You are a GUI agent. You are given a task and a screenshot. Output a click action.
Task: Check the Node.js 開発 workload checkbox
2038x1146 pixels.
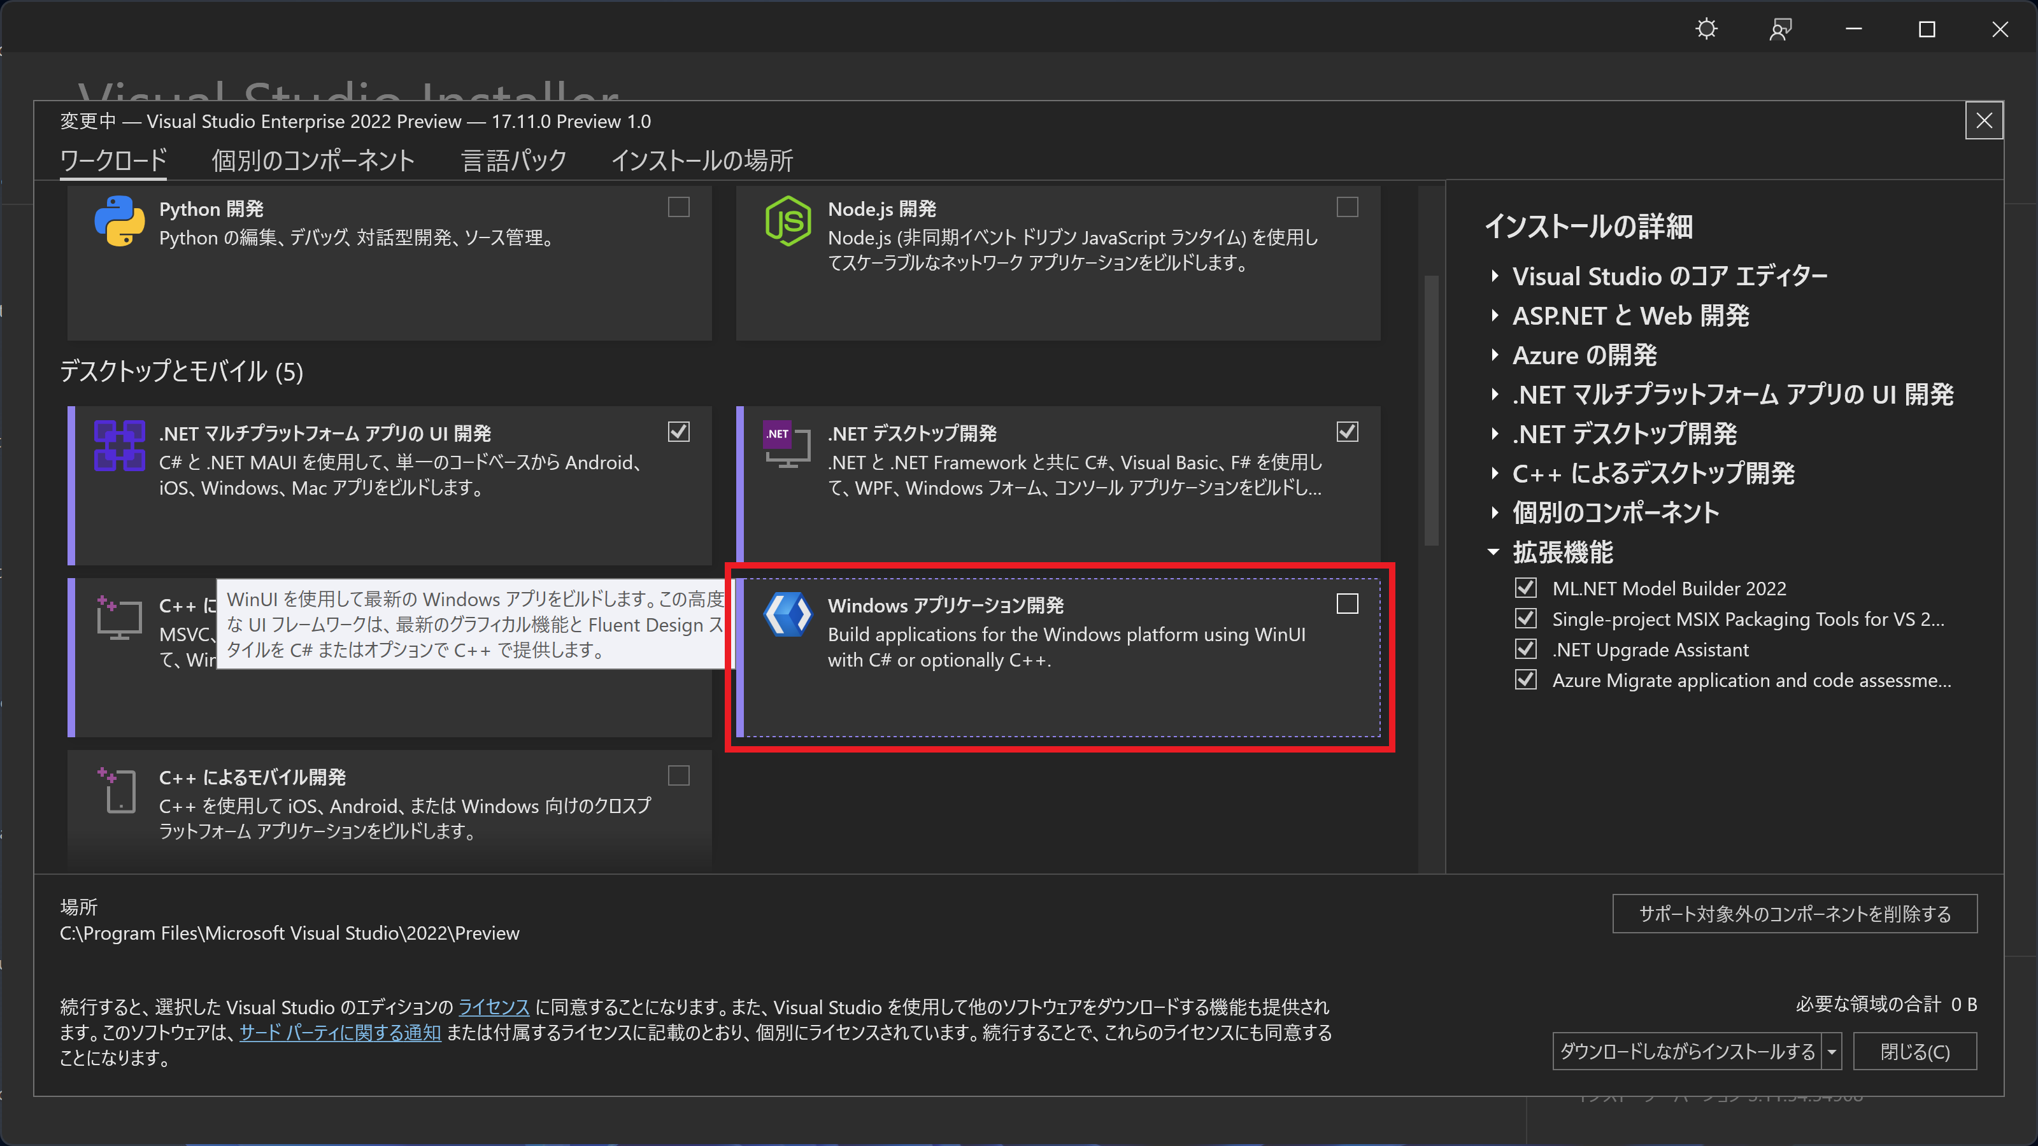click(x=1348, y=207)
